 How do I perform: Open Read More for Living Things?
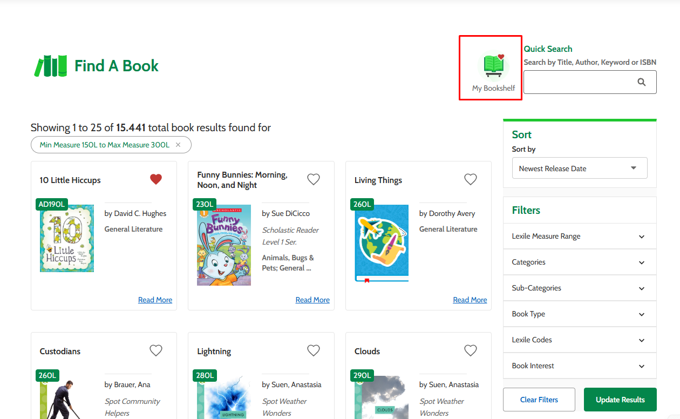[470, 300]
